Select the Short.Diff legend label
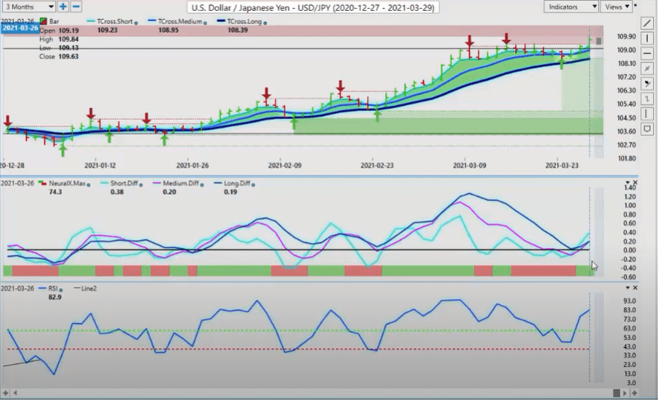Image resolution: width=658 pixels, height=400 pixels. coord(124,183)
